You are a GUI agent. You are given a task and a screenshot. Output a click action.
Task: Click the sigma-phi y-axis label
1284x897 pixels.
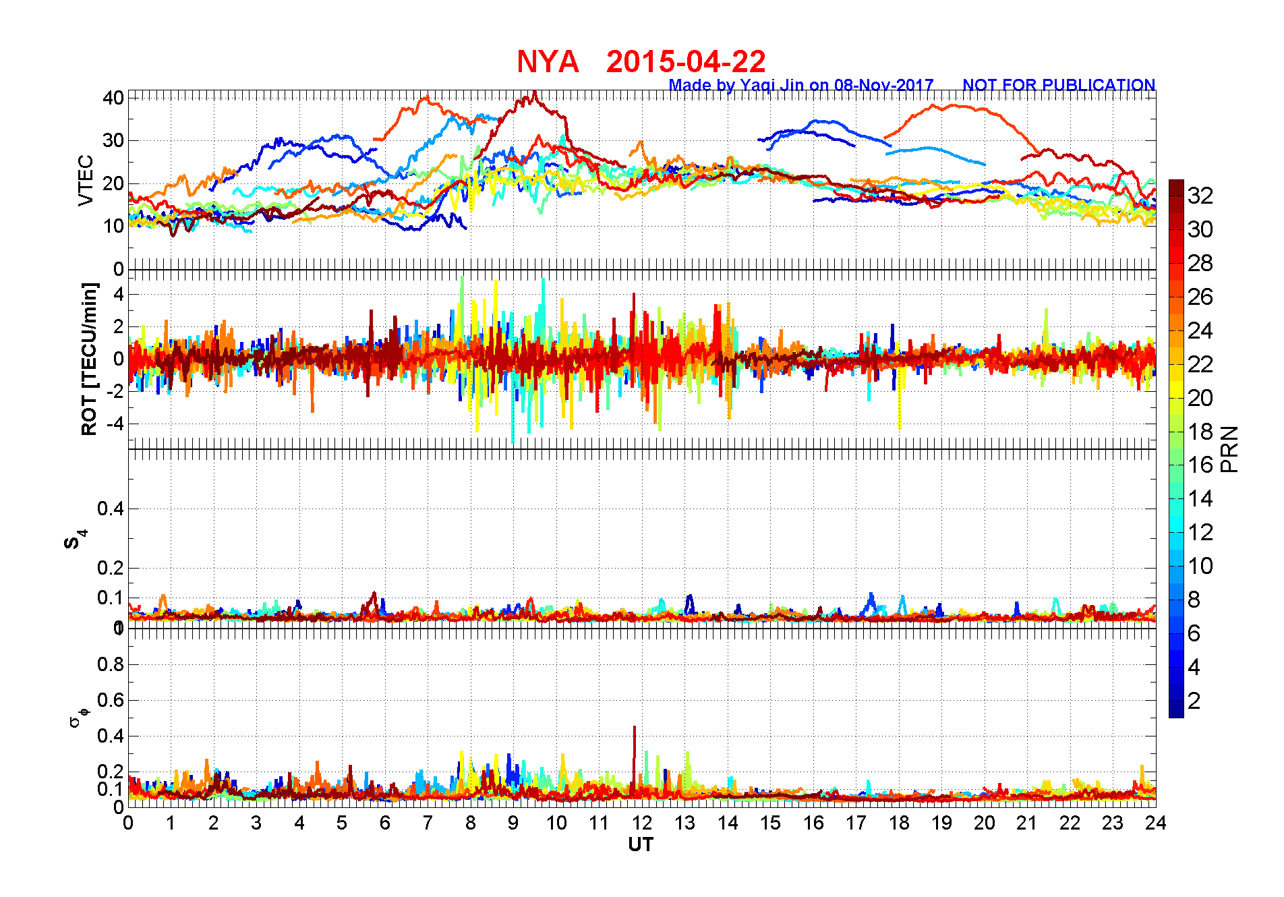(79, 716)
